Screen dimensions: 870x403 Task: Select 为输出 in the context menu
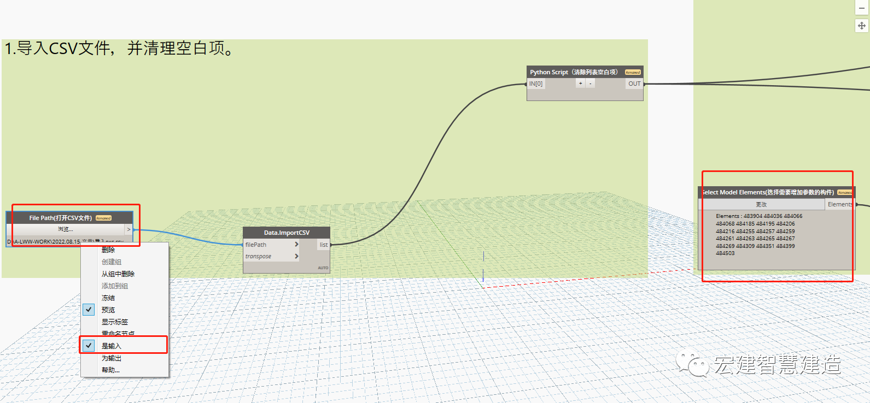112,358
